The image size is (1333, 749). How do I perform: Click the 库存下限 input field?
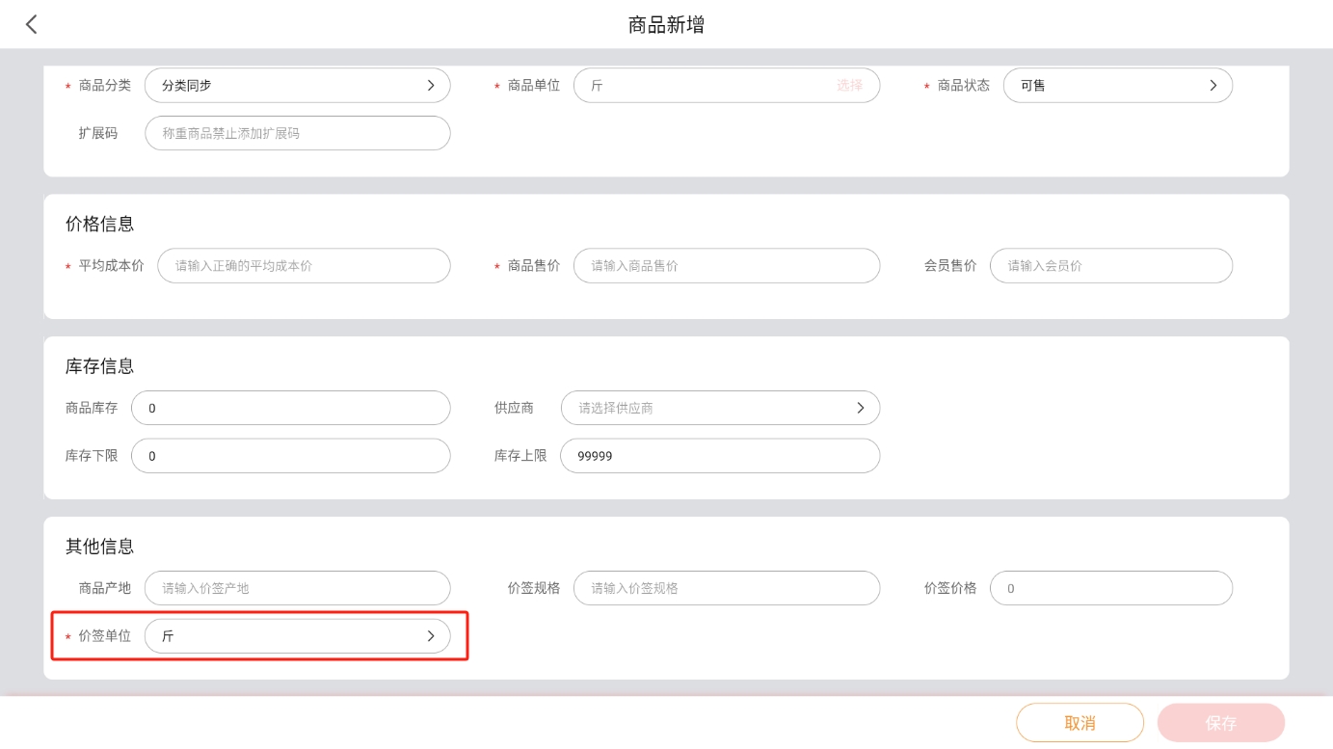(x=290, y=457)
